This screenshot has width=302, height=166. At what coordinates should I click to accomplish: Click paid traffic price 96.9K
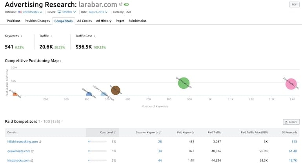264,151
